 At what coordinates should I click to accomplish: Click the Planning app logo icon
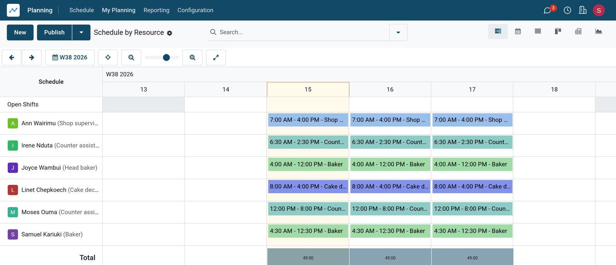click(13, 10)
